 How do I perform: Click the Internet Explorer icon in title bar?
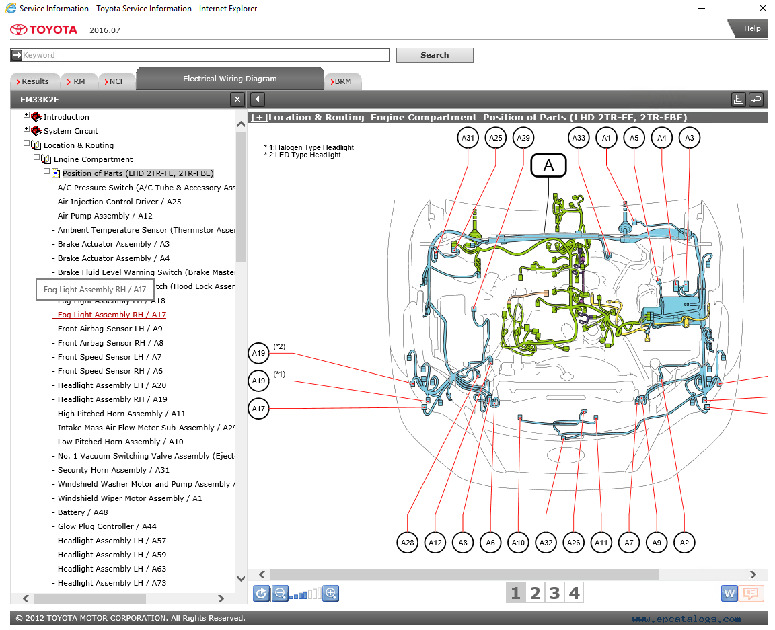[10, 8]
